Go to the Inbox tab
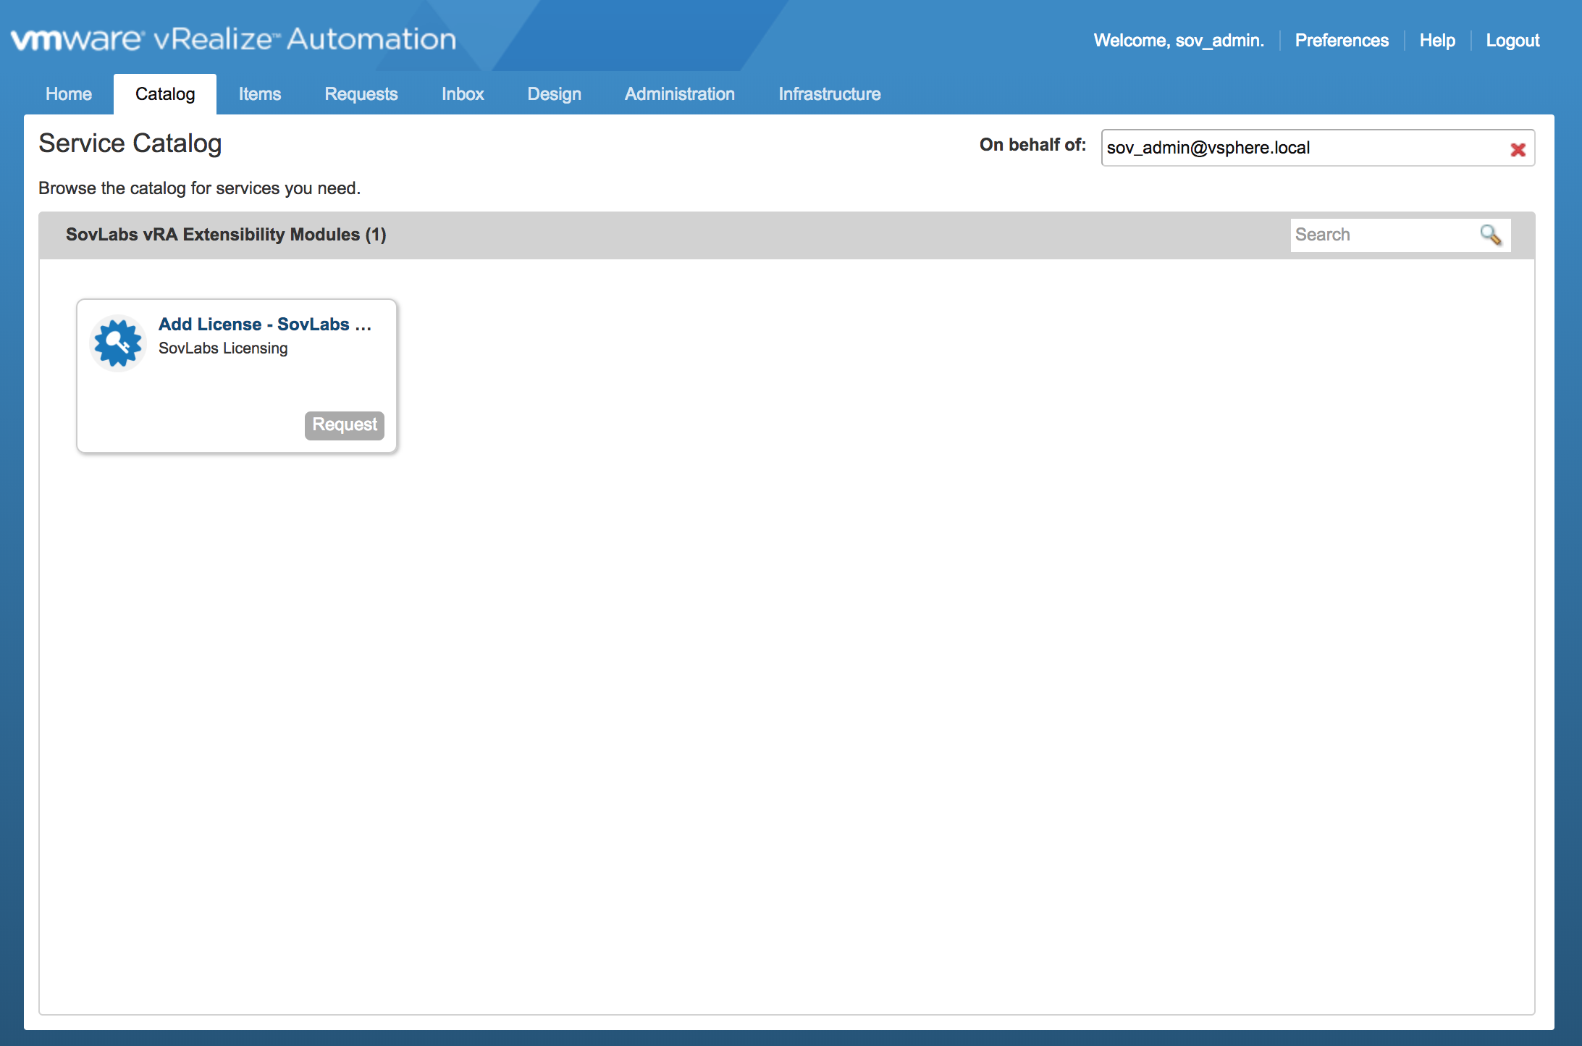 (x=463, y=94)
